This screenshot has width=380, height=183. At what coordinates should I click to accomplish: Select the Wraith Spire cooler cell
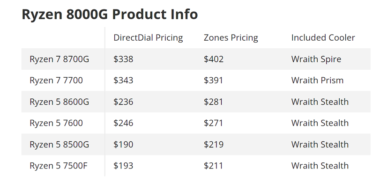316,59
